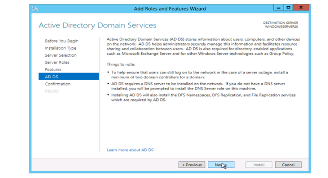Open the Server Selection step
Screen dimensions: 328x178
(x=61, y=55)
